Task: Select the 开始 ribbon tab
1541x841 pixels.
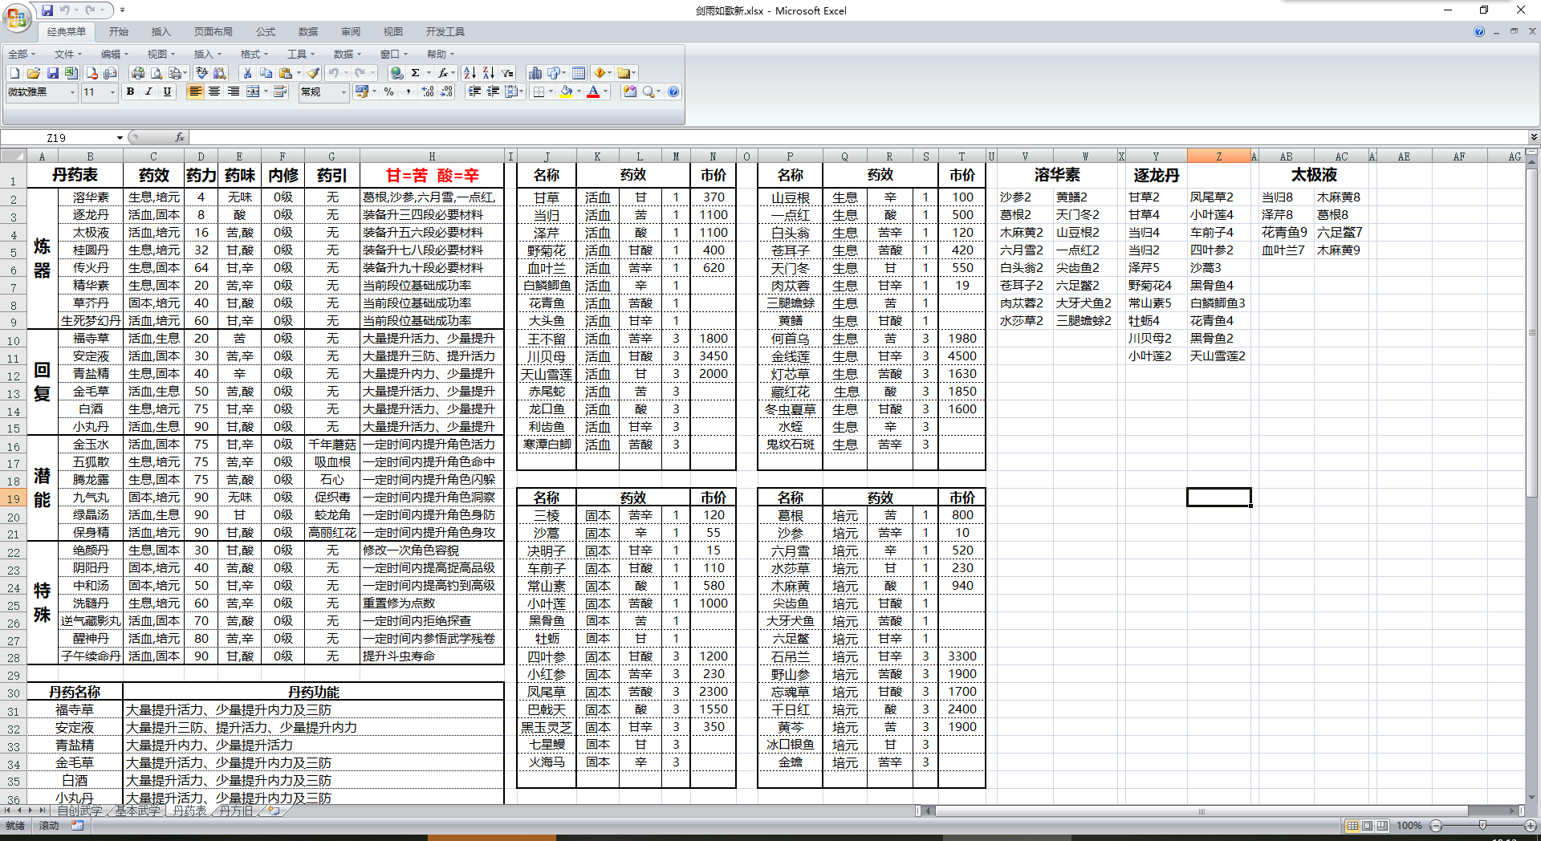Action: coord(119,31)
